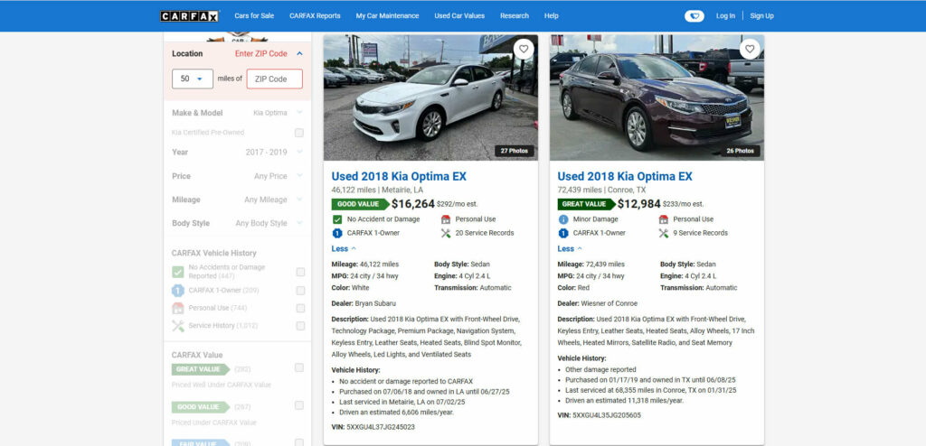Click VIN 5XXGU4L35JG205605 text

[x=600, y=415]
